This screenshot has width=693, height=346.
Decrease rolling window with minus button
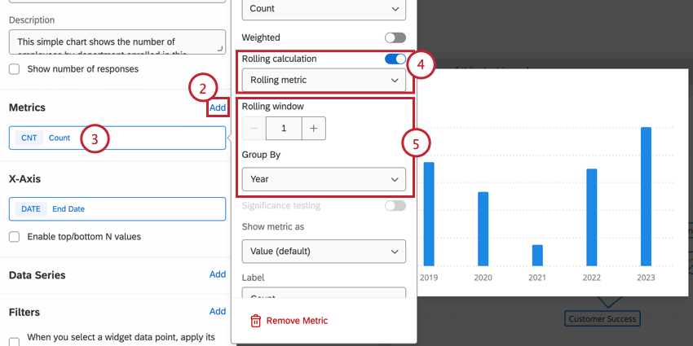click(254, 128)
